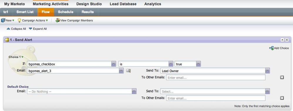Open the Schedule tab
Image resolution: width=293 pixels, height=111 pixels.
[65, 12]
